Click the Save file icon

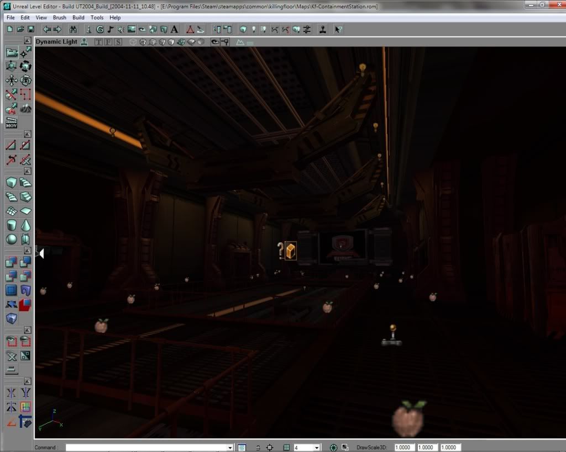click(31, 29)
